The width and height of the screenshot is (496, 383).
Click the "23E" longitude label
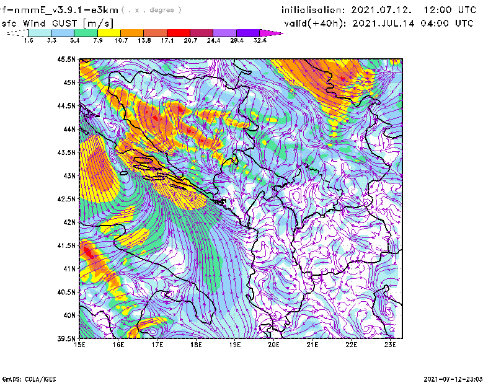390,345
